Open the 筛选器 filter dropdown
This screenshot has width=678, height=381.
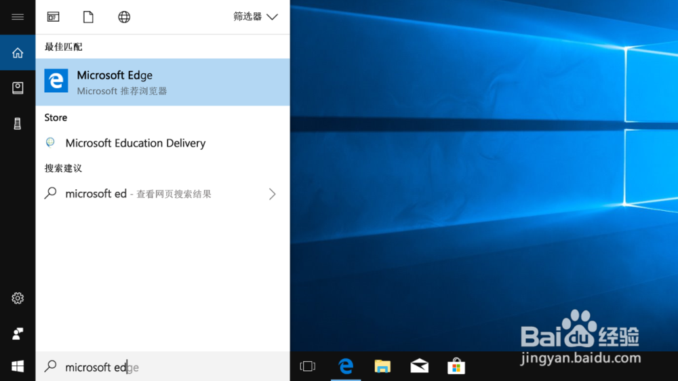[x=255, y=17]
